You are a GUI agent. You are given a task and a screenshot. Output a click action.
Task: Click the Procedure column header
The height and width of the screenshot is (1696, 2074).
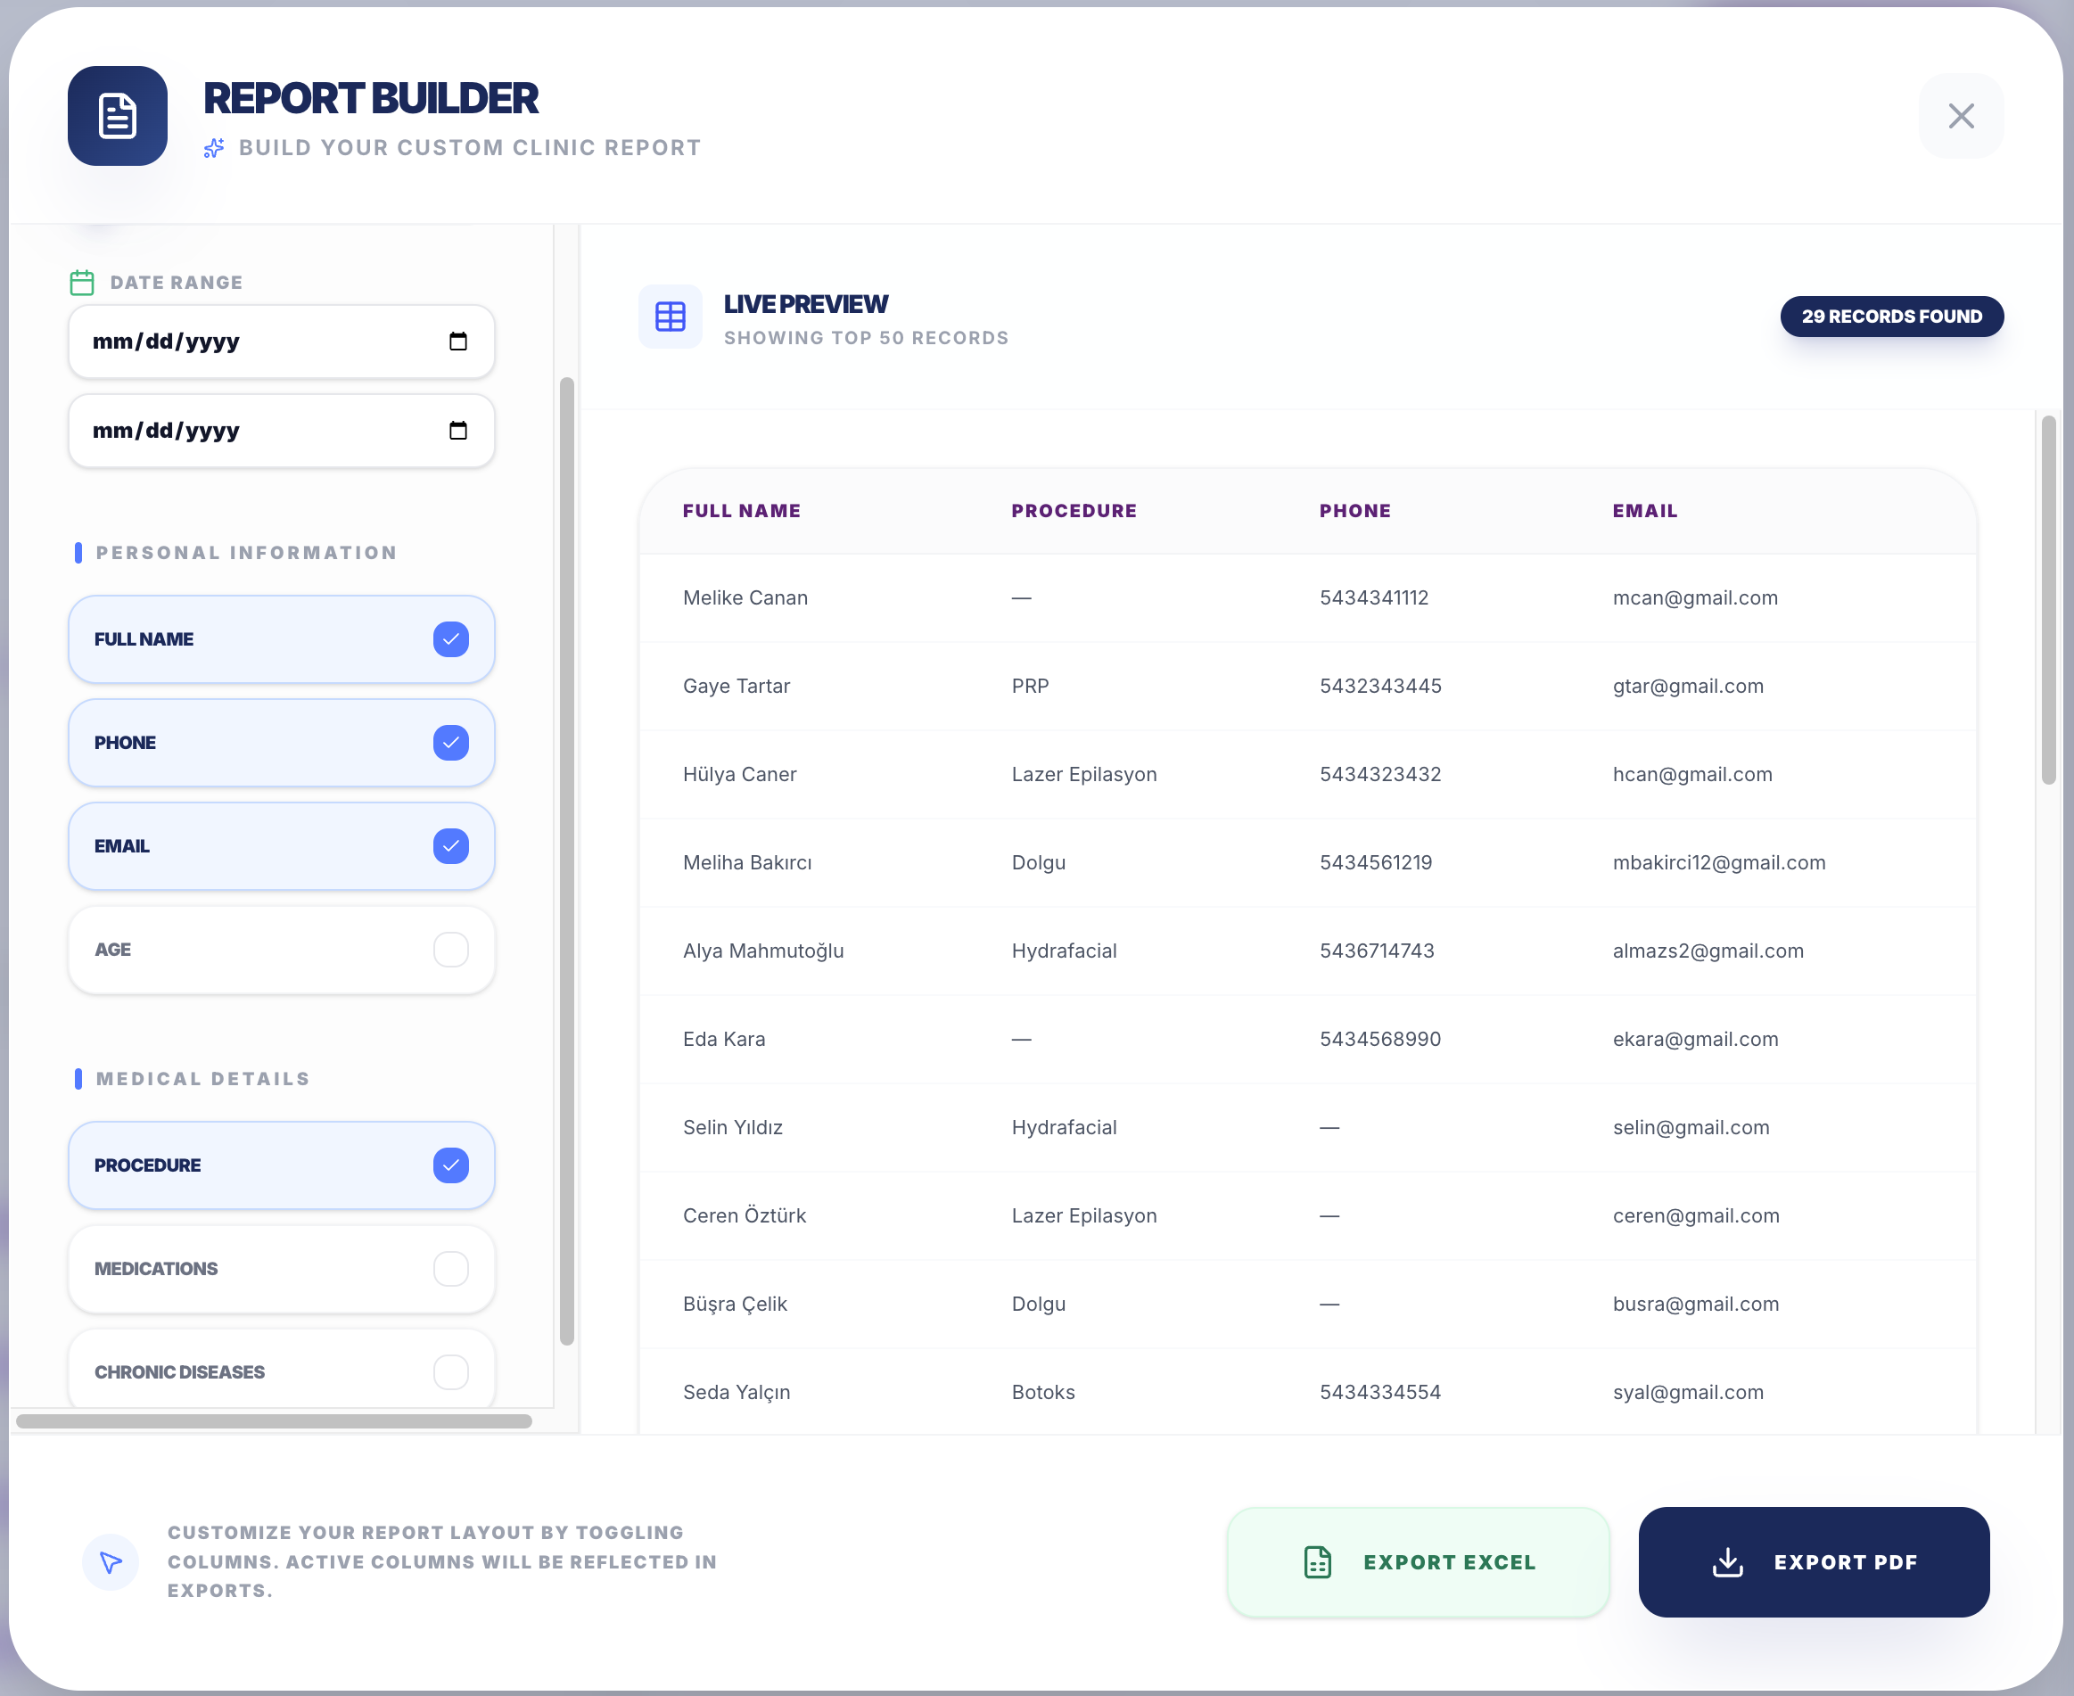point(1074,510)
